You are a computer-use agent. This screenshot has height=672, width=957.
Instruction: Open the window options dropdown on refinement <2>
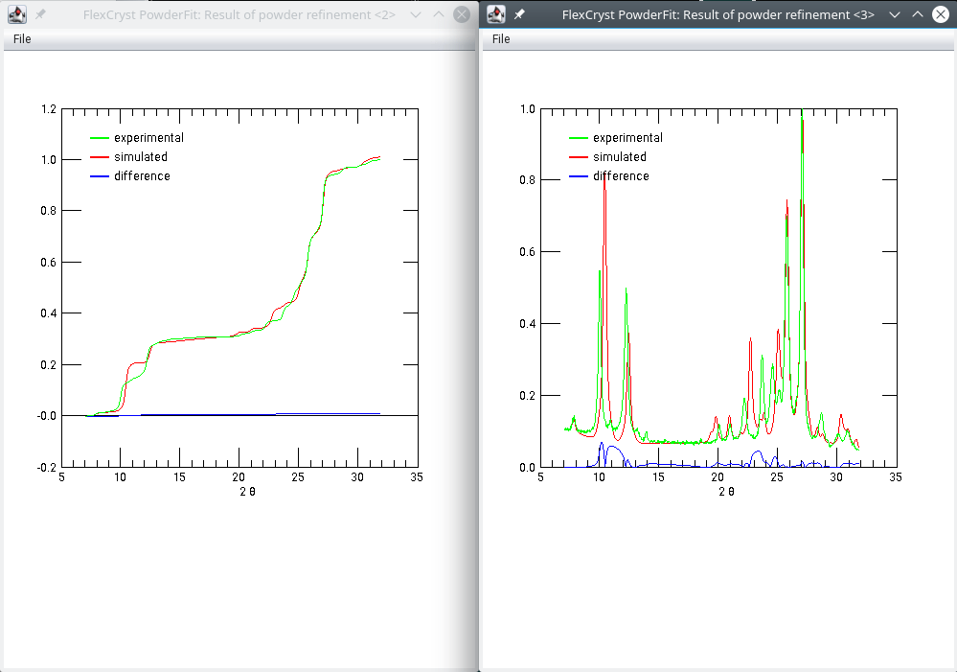click(415, 14)
